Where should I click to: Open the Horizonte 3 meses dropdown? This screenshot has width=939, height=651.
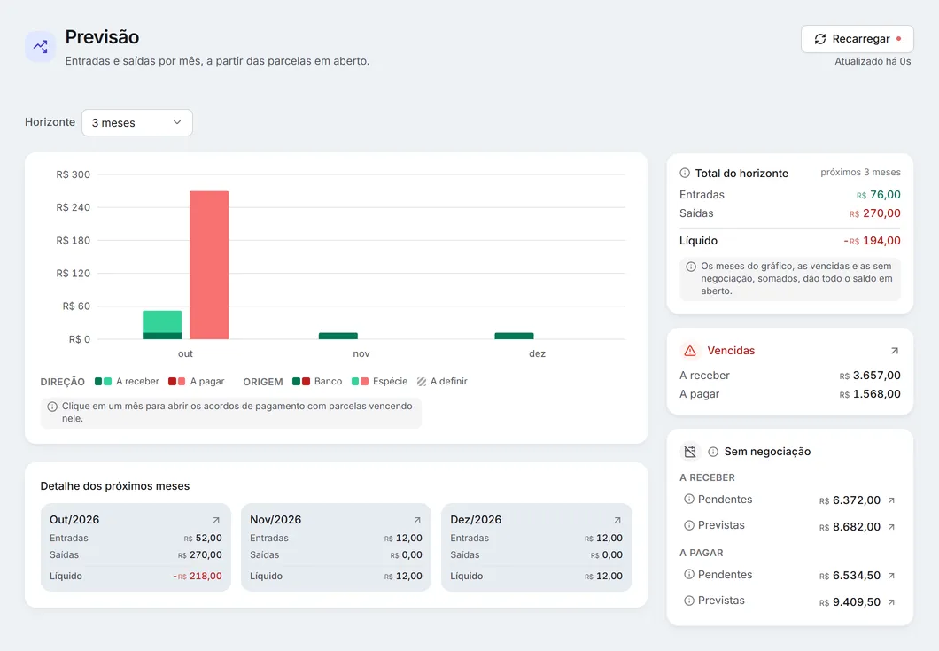[137, 123]
